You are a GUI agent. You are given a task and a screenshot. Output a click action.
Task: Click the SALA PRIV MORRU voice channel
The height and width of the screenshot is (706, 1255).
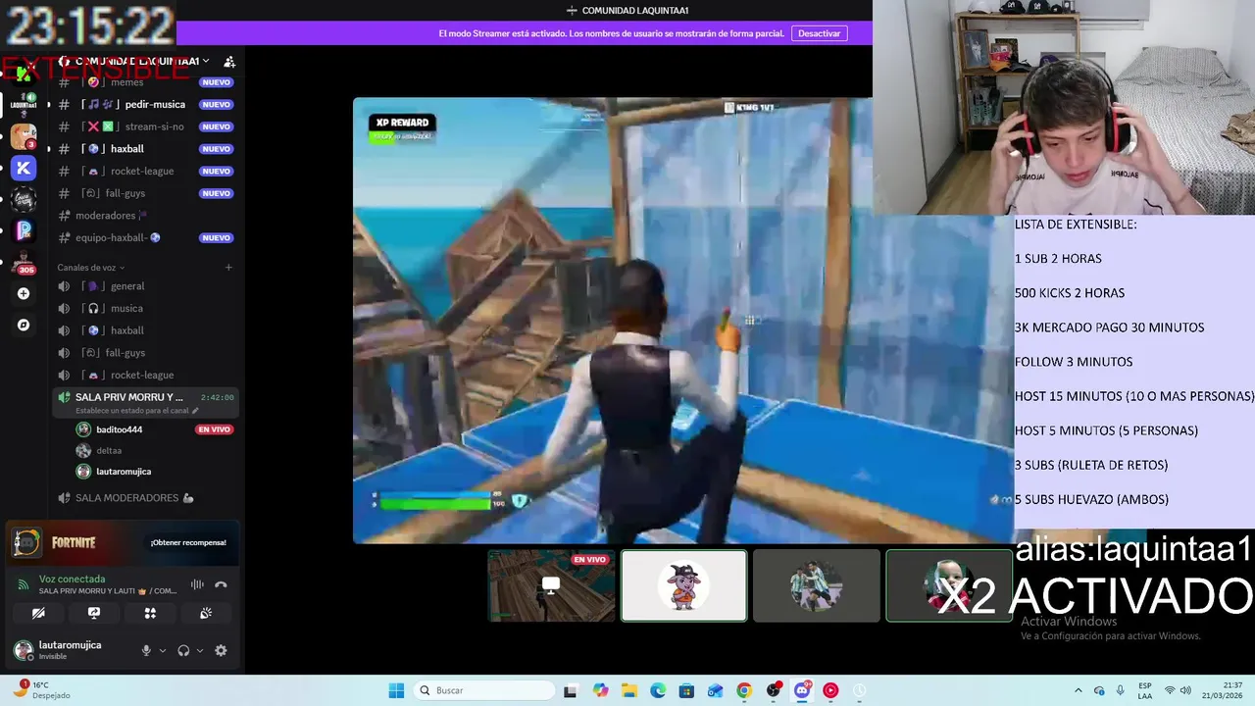click(145, 402)
